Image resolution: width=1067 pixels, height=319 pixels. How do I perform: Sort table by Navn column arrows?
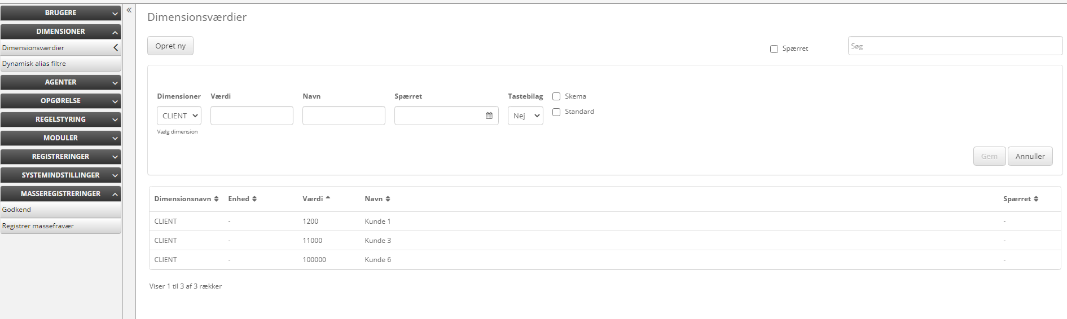coord(388,199)
